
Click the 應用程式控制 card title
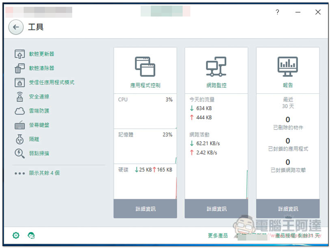tap(145, 85)
